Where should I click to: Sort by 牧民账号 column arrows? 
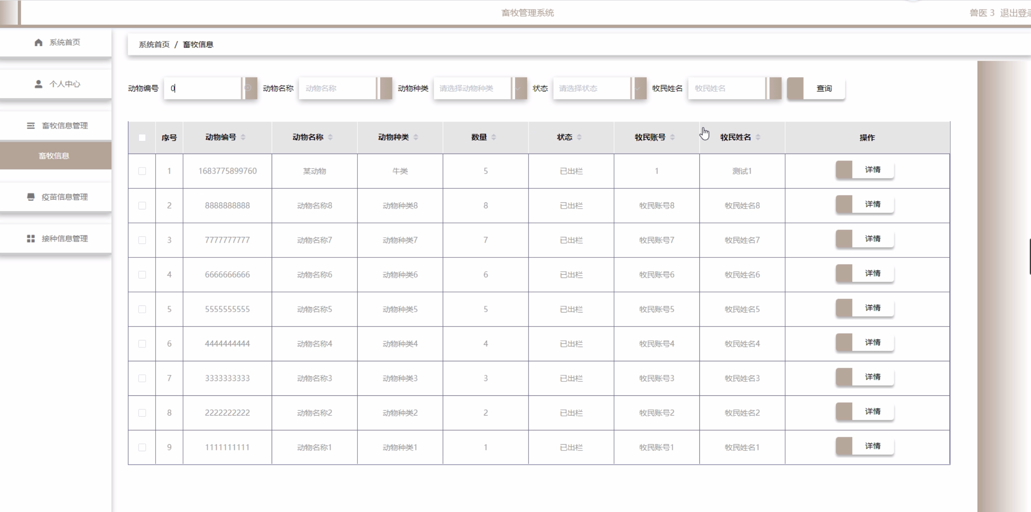click(672, 137)
